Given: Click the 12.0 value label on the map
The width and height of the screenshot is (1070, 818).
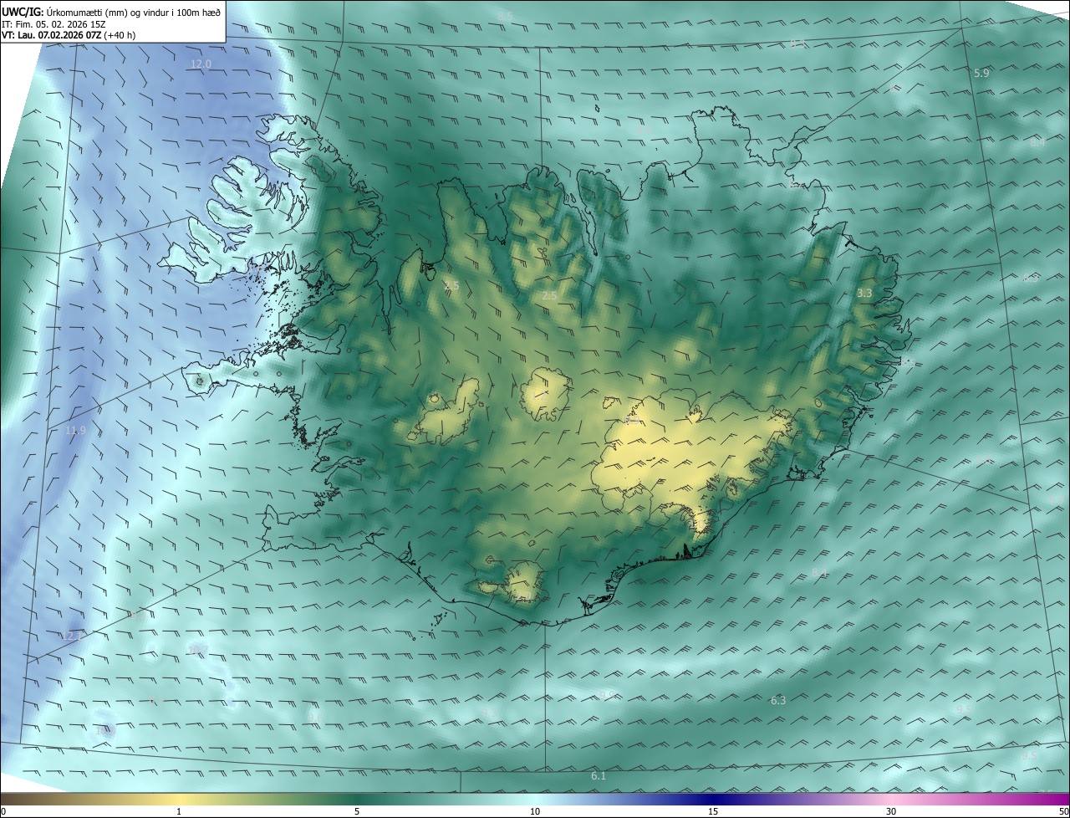Looking at the screenshot, I should click(x=201, y=64).
